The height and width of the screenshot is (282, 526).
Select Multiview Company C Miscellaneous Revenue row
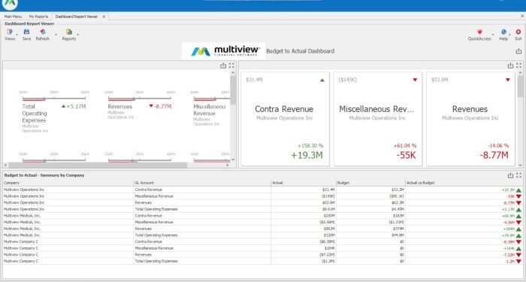click(263, 248)
